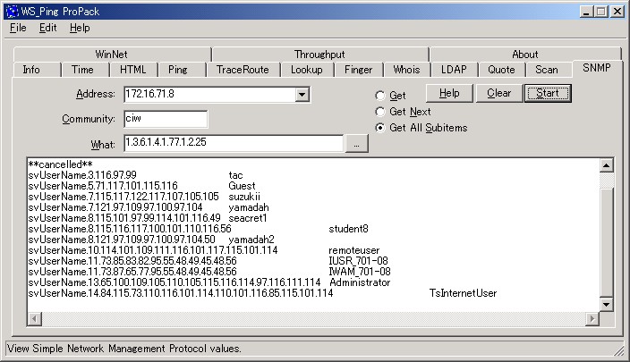The width and height of the screenshot is (630, 362).
Task: Click the svUserName.5.71.117.101.115.116 entry
Action: (x=103, y=186)
